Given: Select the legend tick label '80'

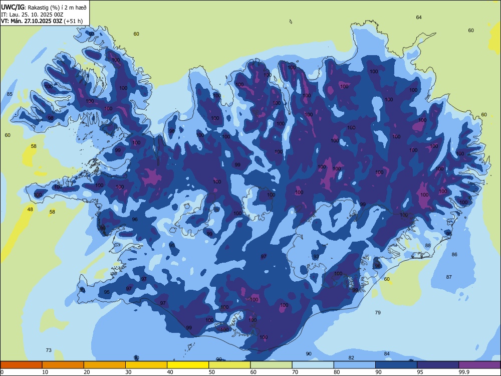Looking at the screenshot, I should point(337,372).
